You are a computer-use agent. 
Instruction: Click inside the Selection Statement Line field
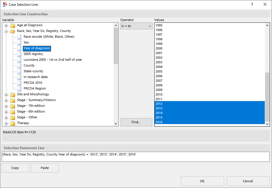coord(136,157)
